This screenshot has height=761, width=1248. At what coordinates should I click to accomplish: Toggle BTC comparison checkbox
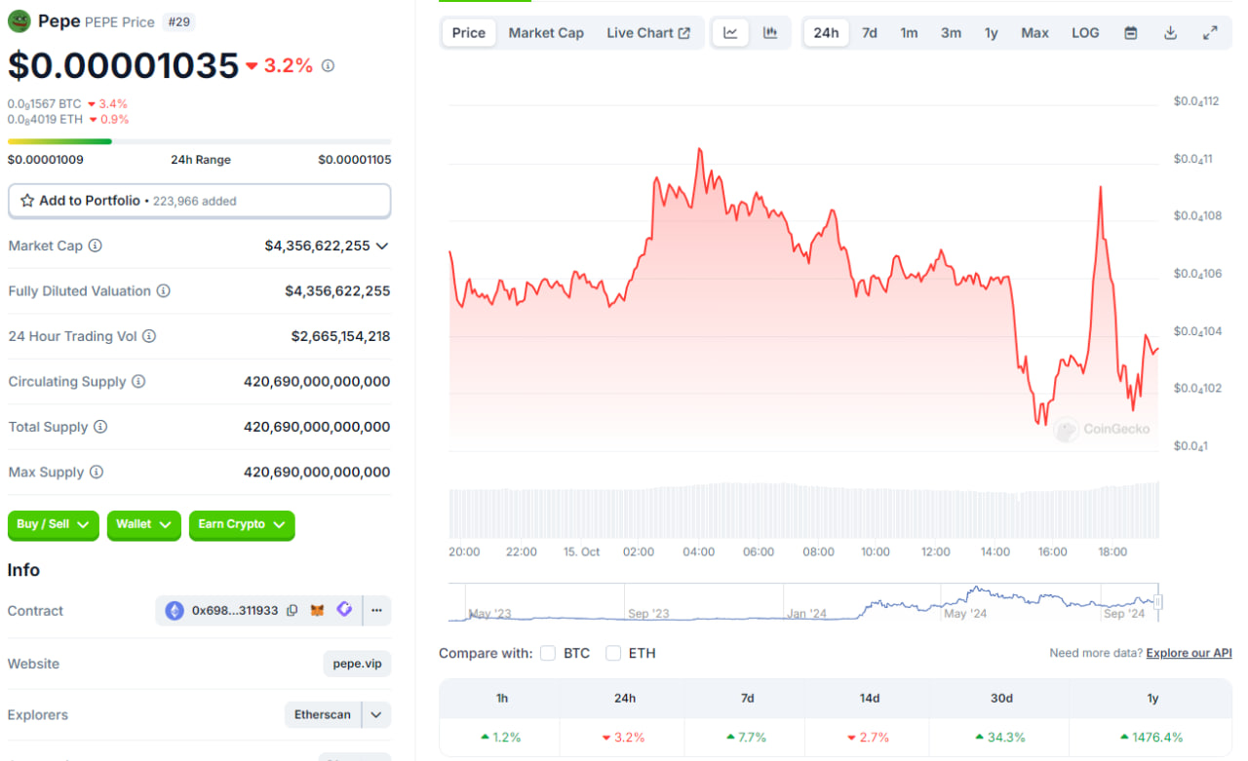548,653
